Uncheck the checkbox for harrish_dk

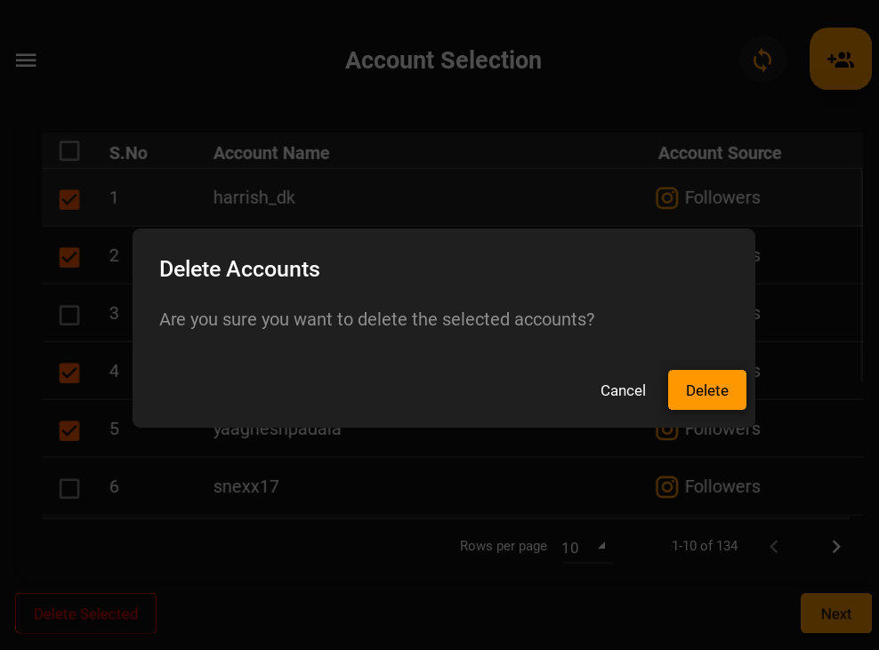[69, 199]
